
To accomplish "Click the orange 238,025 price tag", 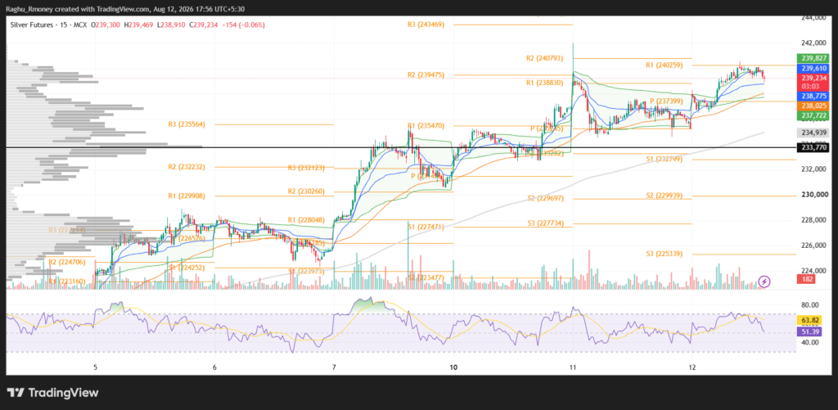I will 813,106.
